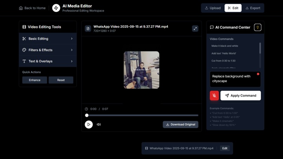Viewport: 283px width, 159px height.
Task: Click the playback progress slider handle
Action: click(x=87, y=115)
